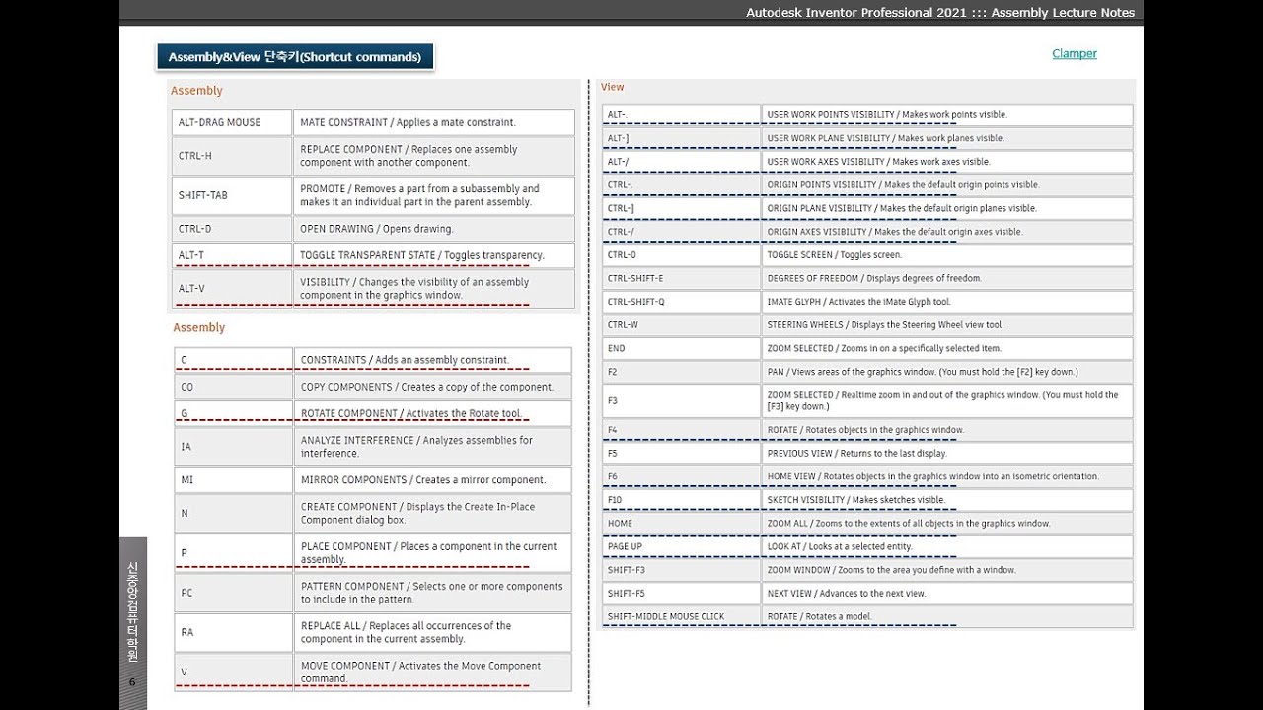1263x710 pixels.
Task: Click COPY COMPONENTS description
Action: 432,387
